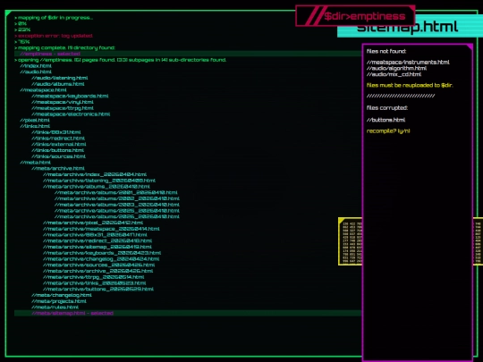Open //meatspace/keyboards.html link
The width and height of the screenshot is (483, 362).
[x=70, y=96]
